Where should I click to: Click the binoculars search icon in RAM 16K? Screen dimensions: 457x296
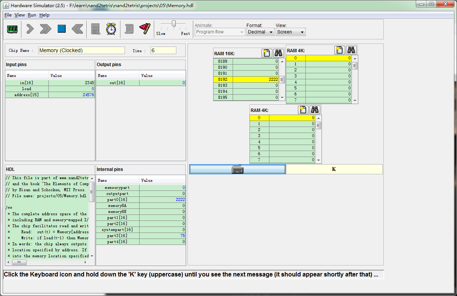pyautogui.click(x=278, y=53)
